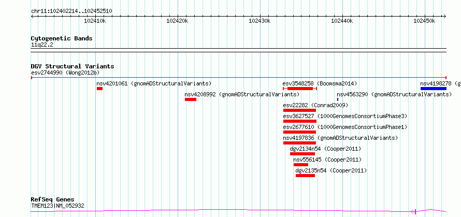The width and height of the screenshot is (461, 217).
Task: Open dgv2135n54 (Cooper2011) variant label
Action: point(331,170)
